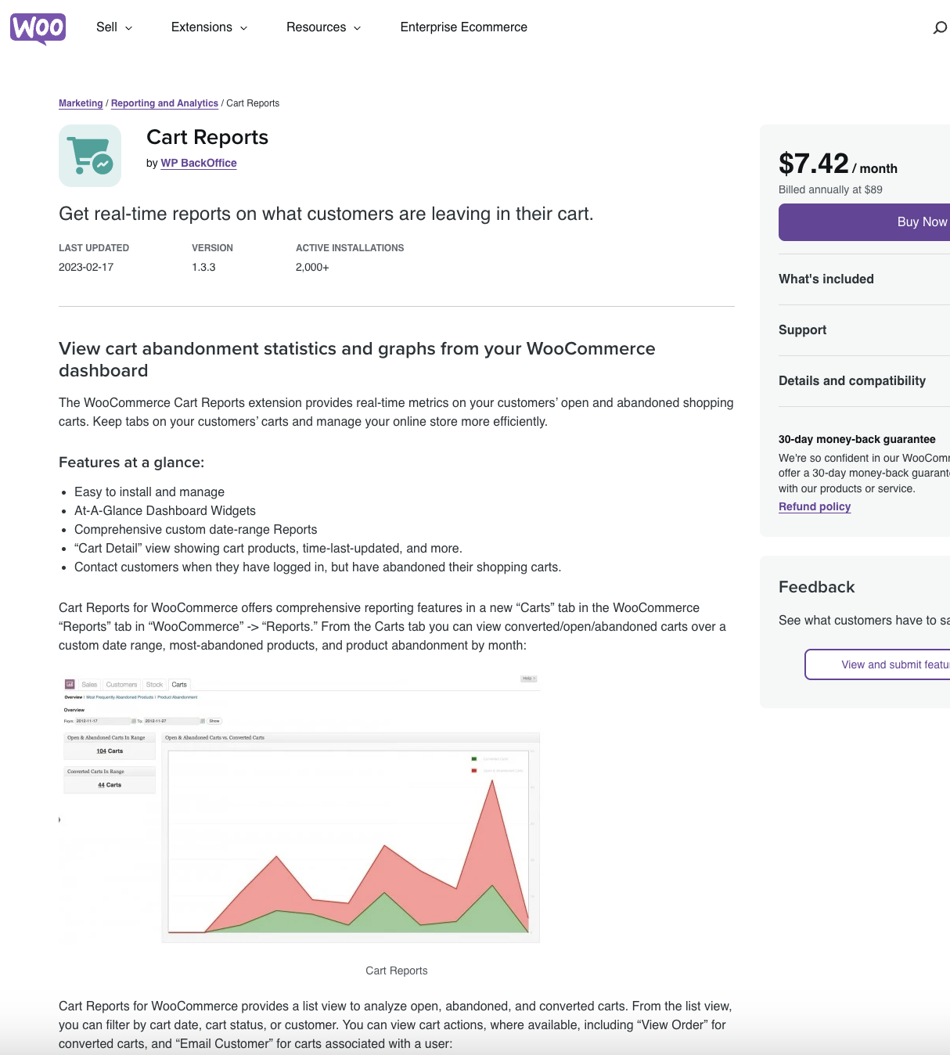Navigate to the Marketing breadcrumb
Screen dimensions: 950x1055
[81, 103]
